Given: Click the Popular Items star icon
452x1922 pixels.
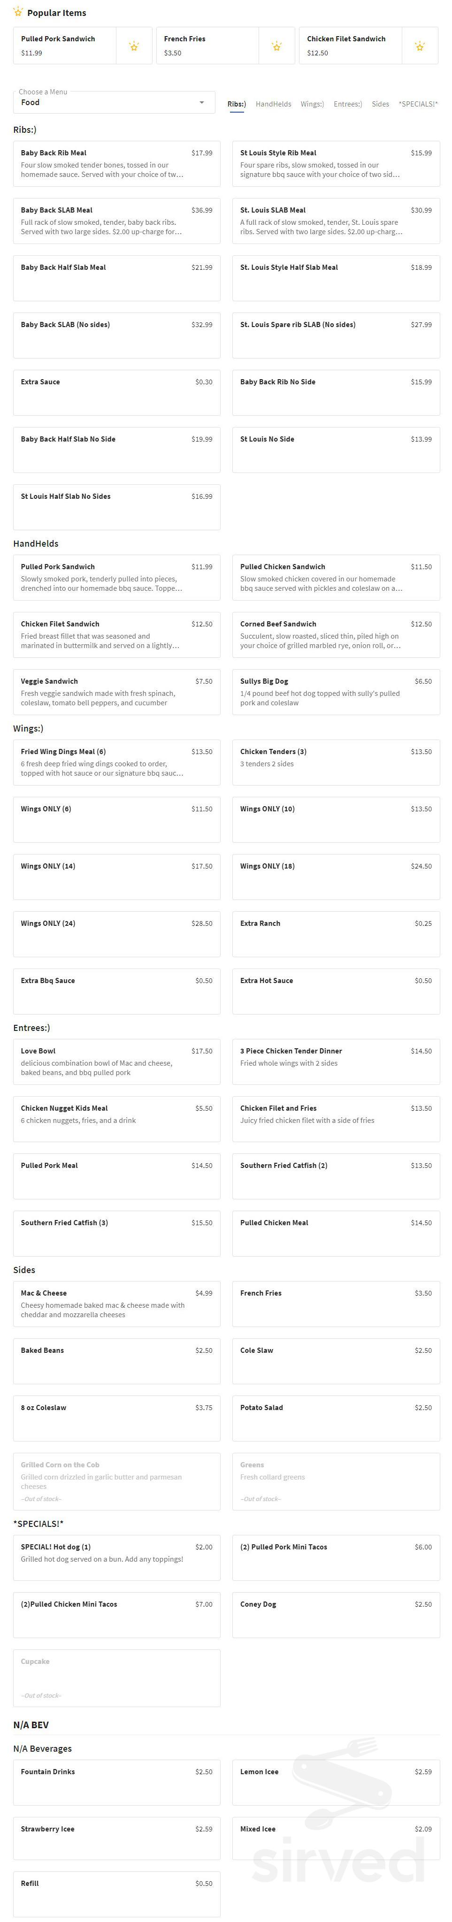Looking at the screenshot, I should 18,13.
